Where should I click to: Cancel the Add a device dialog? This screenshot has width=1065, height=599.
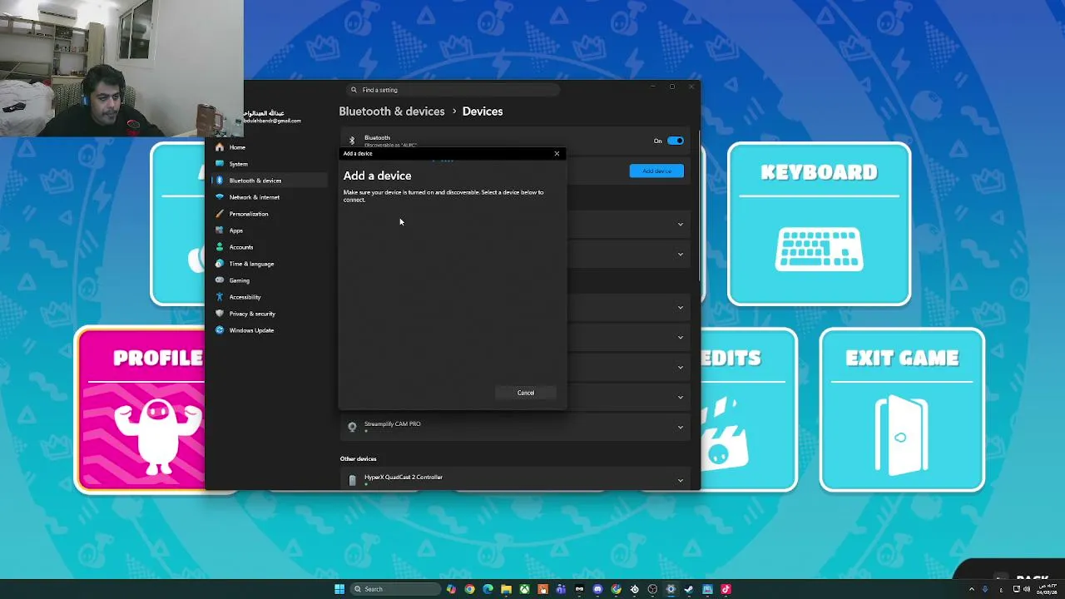[526, 393]
